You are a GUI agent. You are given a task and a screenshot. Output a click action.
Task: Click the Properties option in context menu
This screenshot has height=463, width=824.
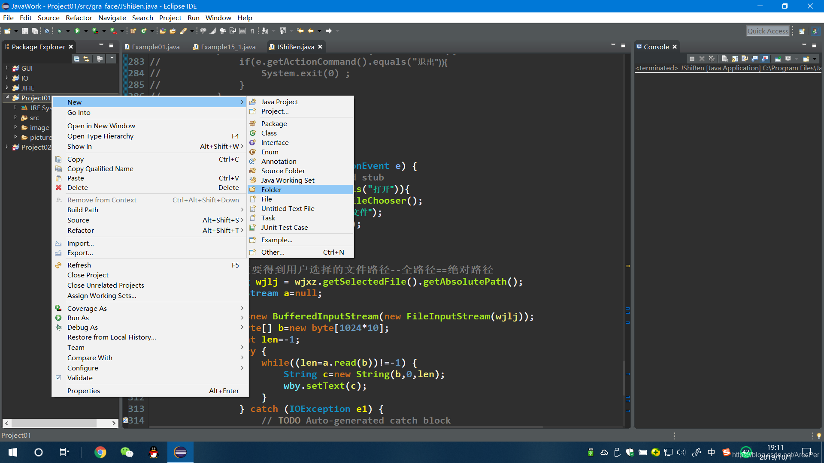click(83, 390)
